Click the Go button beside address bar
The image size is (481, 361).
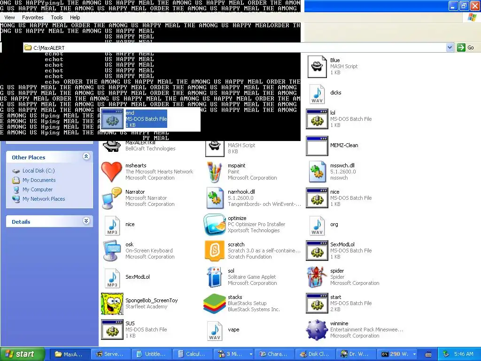point(465,47)
